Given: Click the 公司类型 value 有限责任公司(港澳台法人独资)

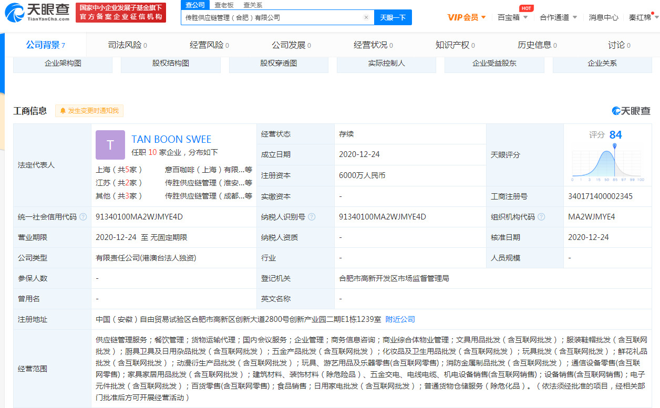Looking at the screenshot, I should [146, 258].
